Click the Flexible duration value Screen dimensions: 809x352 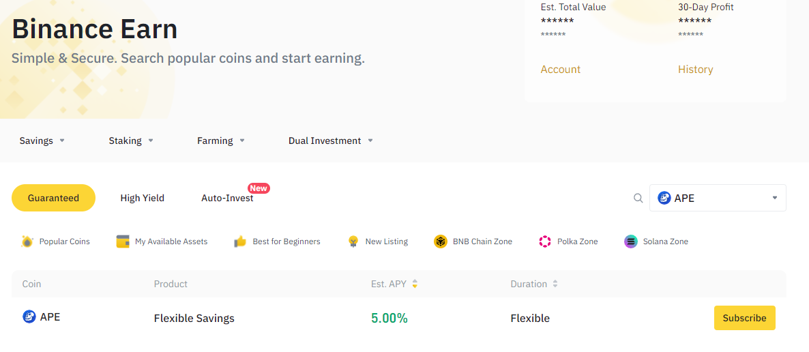coord(530,318)
